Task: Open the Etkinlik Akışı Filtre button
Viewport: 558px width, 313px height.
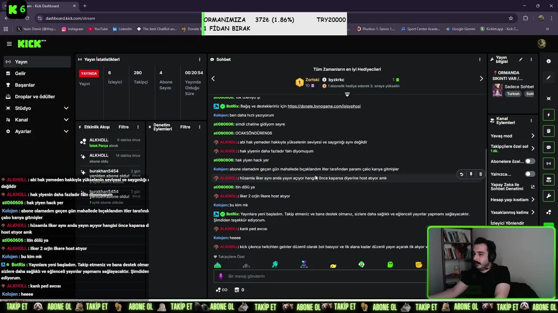Action: click(x=123, y=127)
